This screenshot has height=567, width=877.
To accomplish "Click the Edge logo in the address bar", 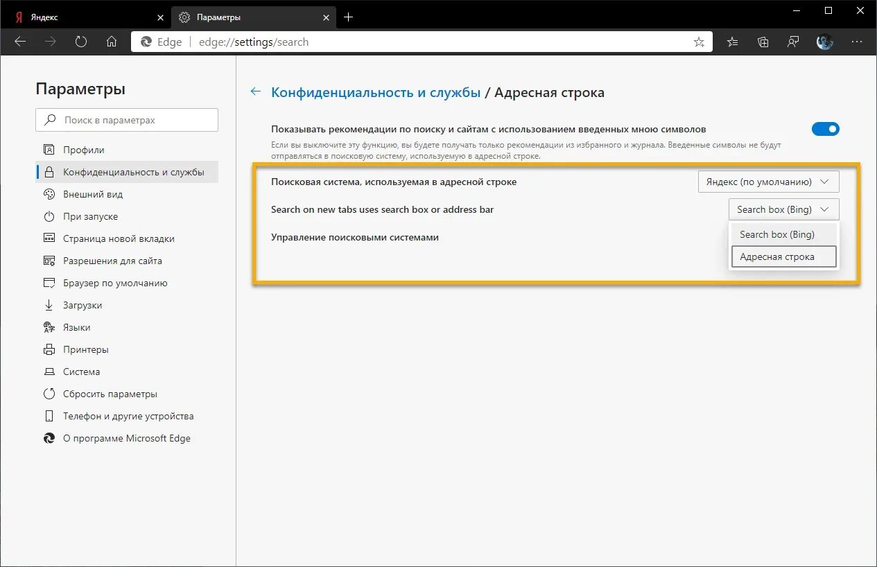I will [146, 42].
